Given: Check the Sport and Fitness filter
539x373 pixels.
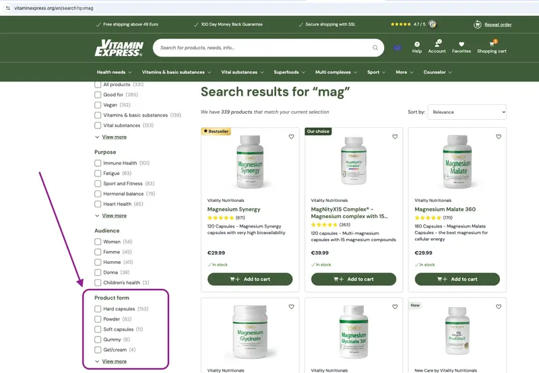Looking at the screenshot, I should click(98, 184).
